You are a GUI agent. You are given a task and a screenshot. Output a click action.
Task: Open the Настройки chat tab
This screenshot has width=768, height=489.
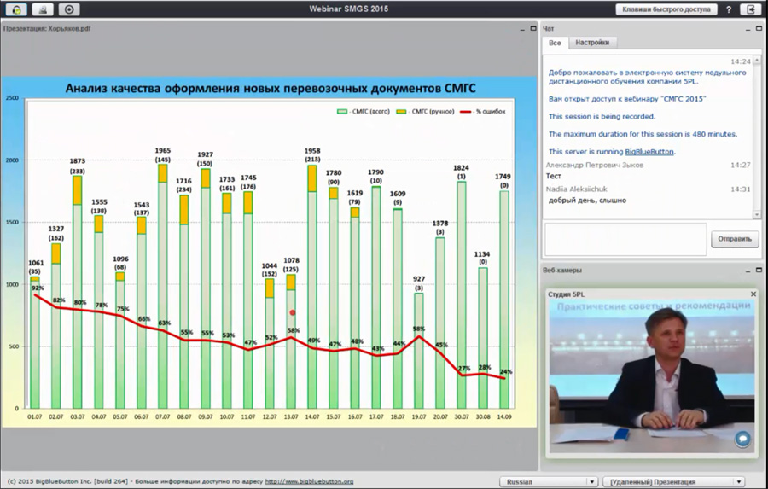click(x=591, y=42)
